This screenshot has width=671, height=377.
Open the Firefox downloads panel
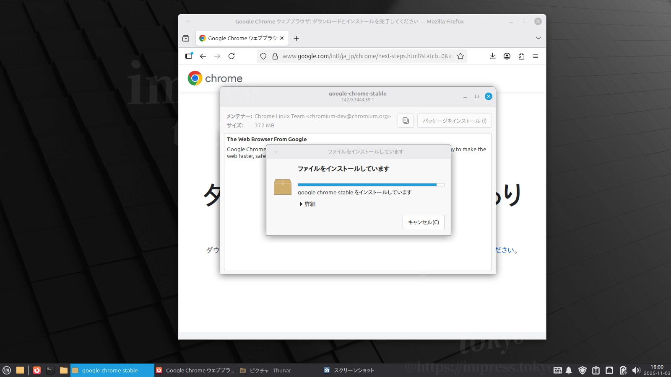tap(493, 56)
